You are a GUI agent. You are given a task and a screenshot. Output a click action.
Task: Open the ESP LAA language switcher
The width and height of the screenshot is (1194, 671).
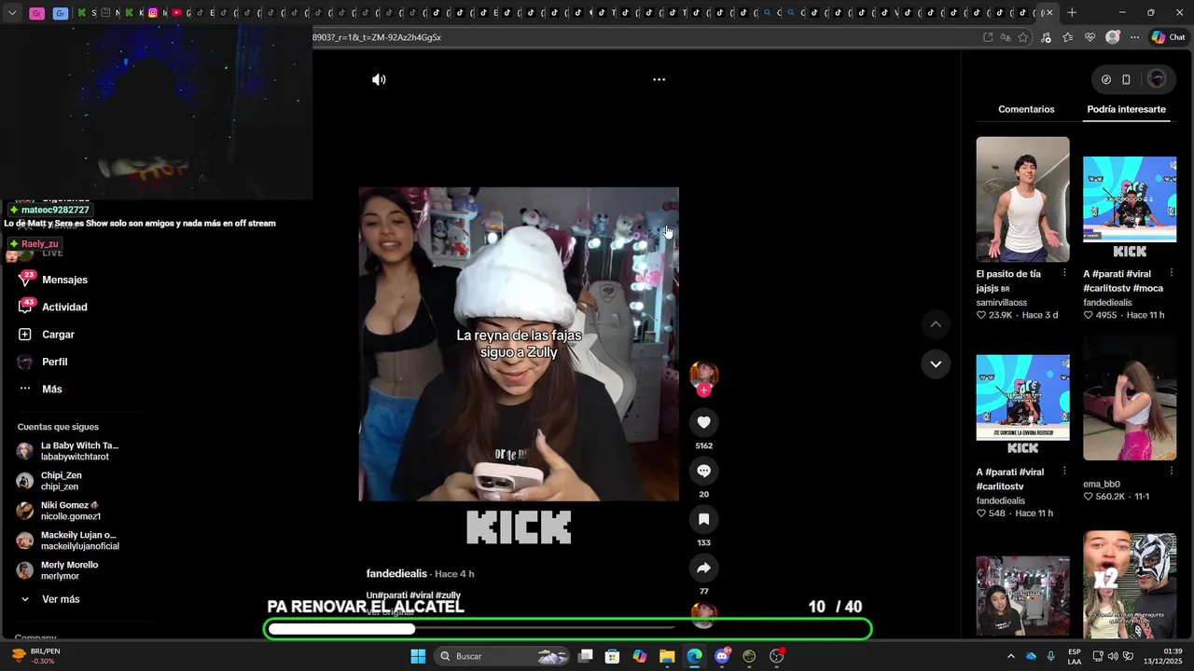click(1075, 656)
